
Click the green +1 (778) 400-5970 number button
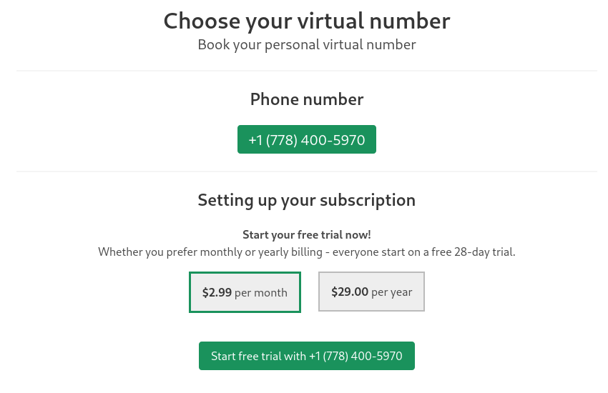click(x=306, y=140)
